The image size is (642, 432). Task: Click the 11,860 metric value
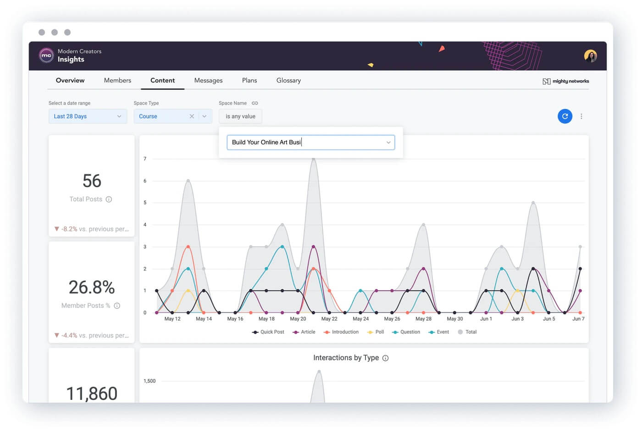(x=92, y=393)
